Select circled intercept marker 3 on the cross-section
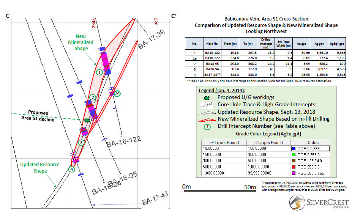Viewport: 352px width, 220px height. click(81, 143)
